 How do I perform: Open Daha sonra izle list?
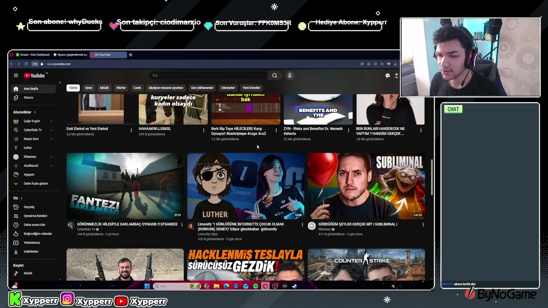(34, 225)
